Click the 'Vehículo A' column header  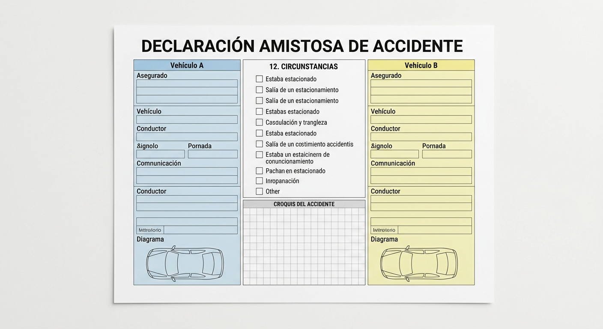point(187,66)
